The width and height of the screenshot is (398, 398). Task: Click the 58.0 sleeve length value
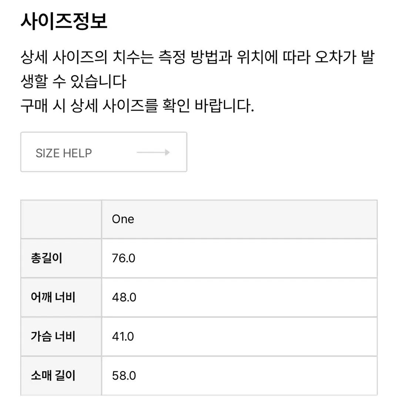click(124, 375)
